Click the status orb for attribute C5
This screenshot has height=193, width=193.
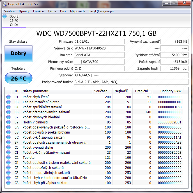[8, 167]
